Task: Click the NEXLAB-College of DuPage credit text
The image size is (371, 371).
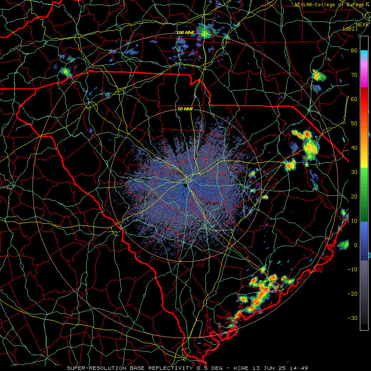Action: pyautogui.click(x=329, y=5)
